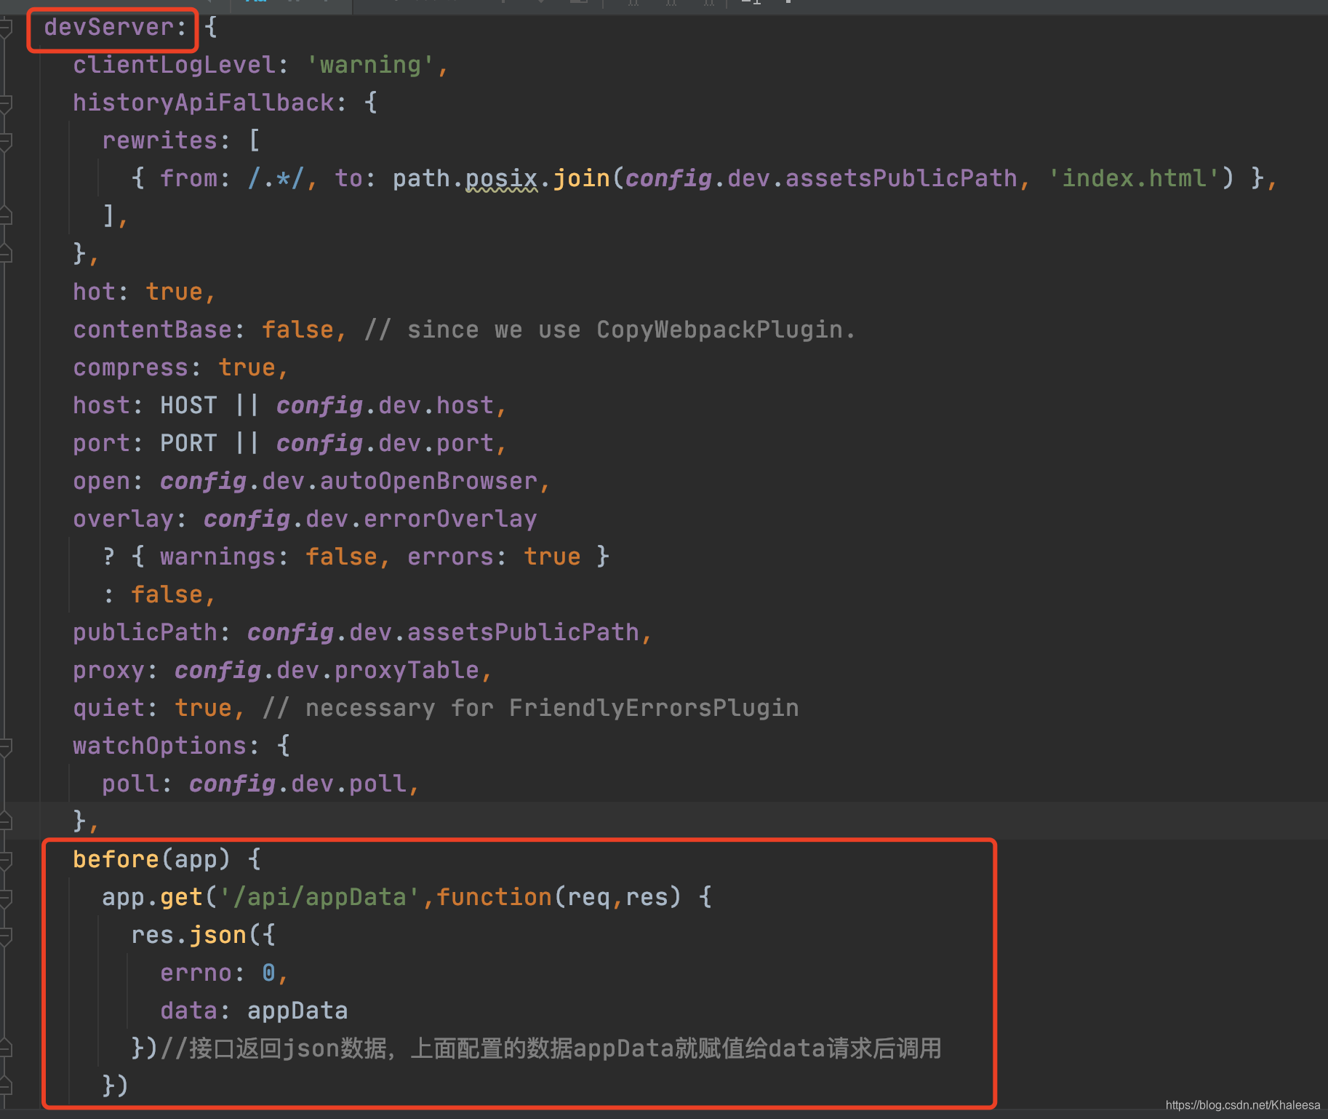Click assetsPublicPath in the rewrites line
The height and width of the screenshot is (1119, 1328).
click(x=901, y=179)
